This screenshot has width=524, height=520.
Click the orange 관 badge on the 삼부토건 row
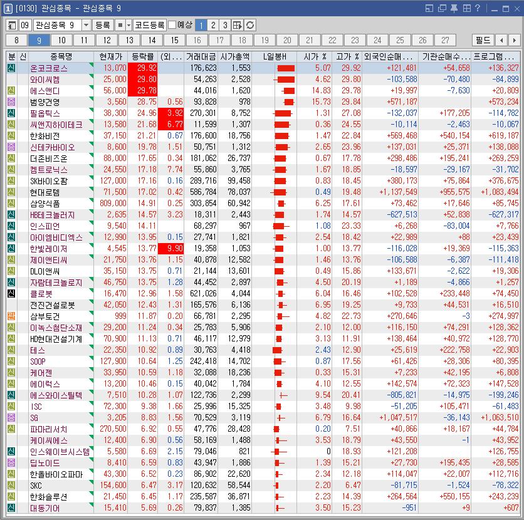[11, 316]
